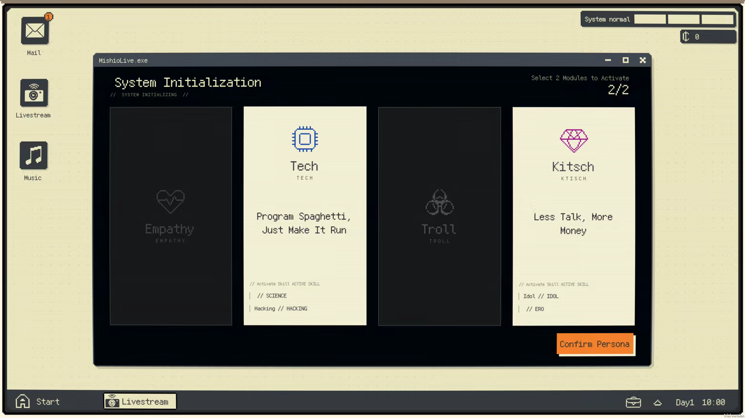Screen dimensions: 745x418
Task: Launch the Music desktop app
Action: click(x=33, y=156)
